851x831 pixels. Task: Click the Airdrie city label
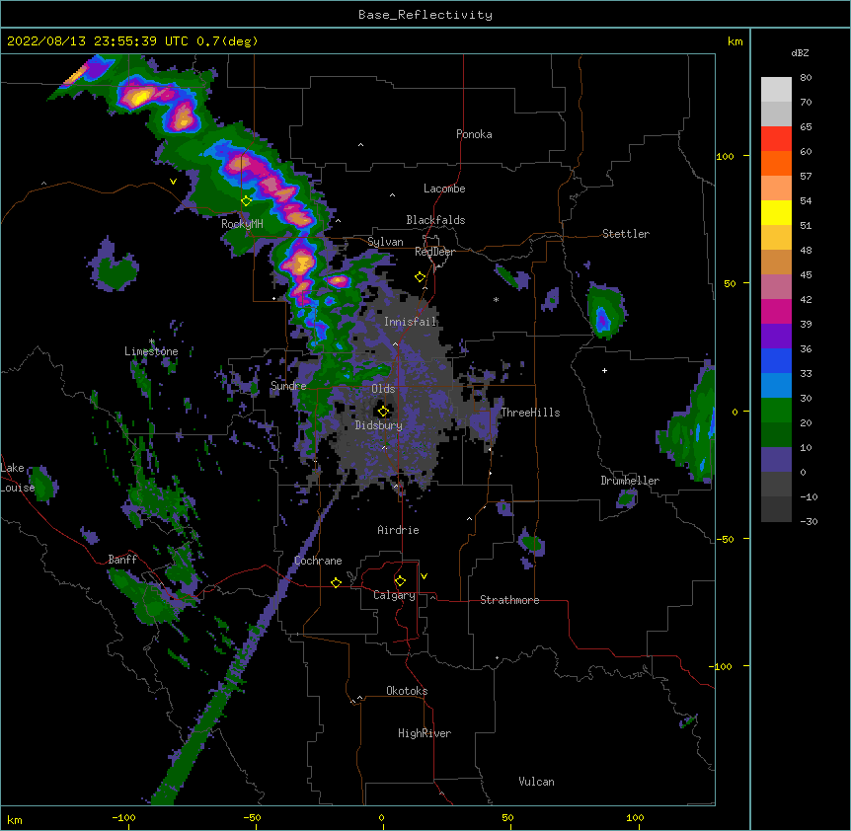(x=398, y=530)
